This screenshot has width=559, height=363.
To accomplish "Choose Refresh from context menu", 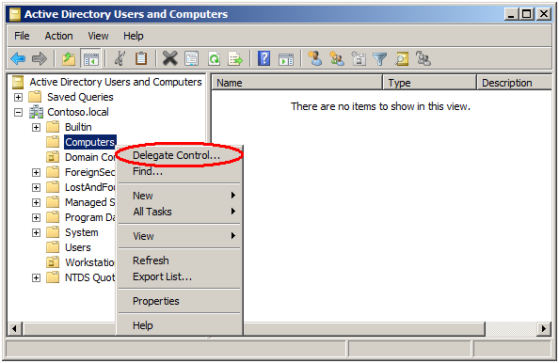I will pos(180,260).
